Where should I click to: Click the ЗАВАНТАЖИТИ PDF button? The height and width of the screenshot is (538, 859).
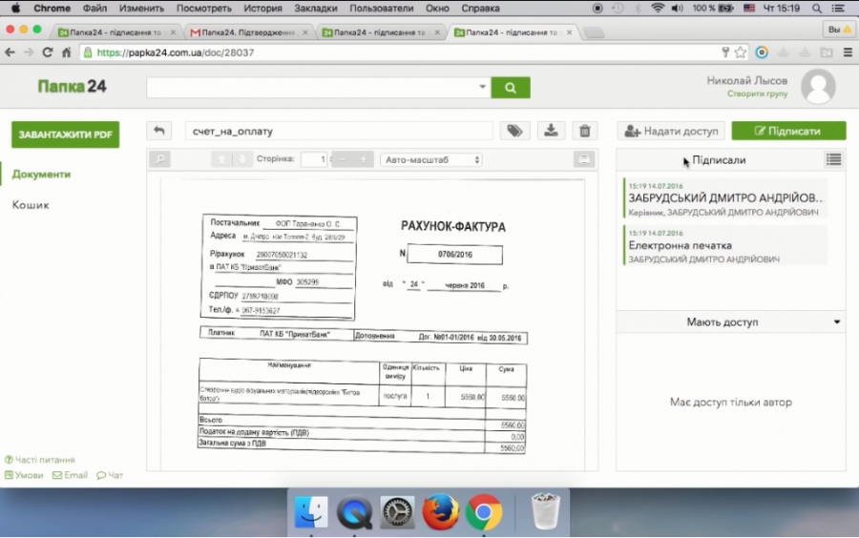[65, 134]
